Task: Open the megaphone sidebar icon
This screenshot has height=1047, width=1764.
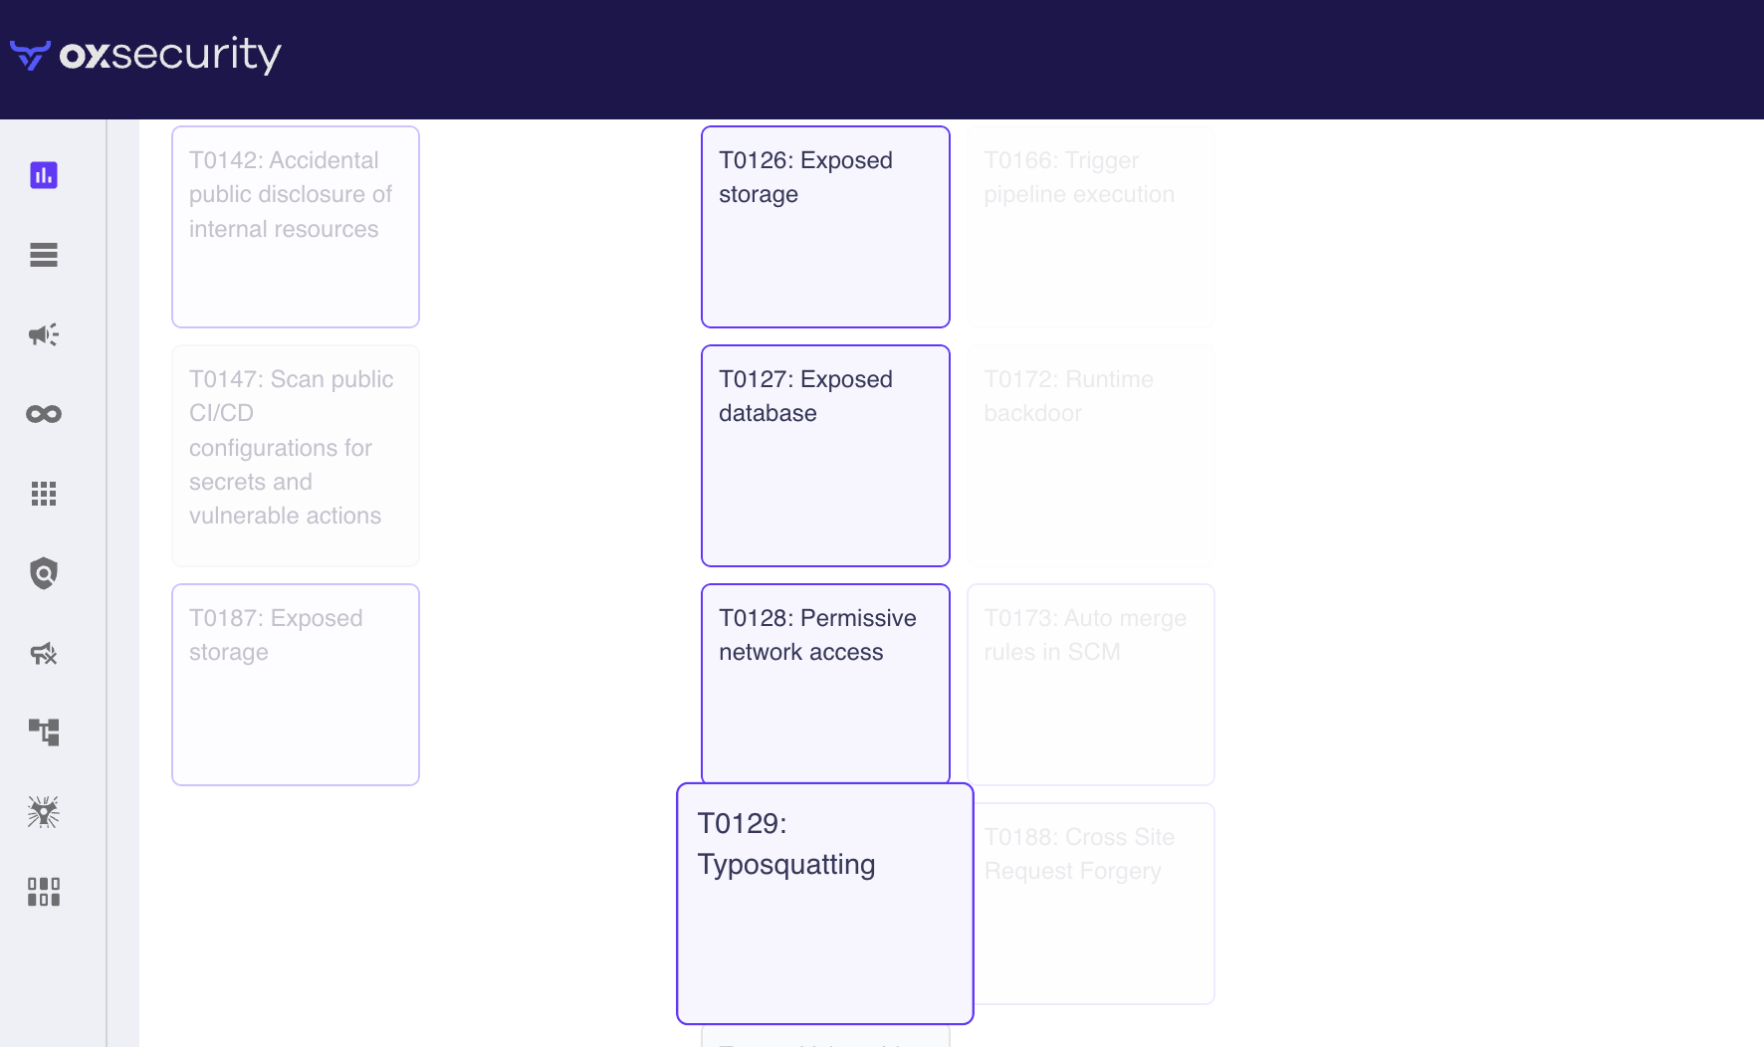Action: click(x=44, y=334)
